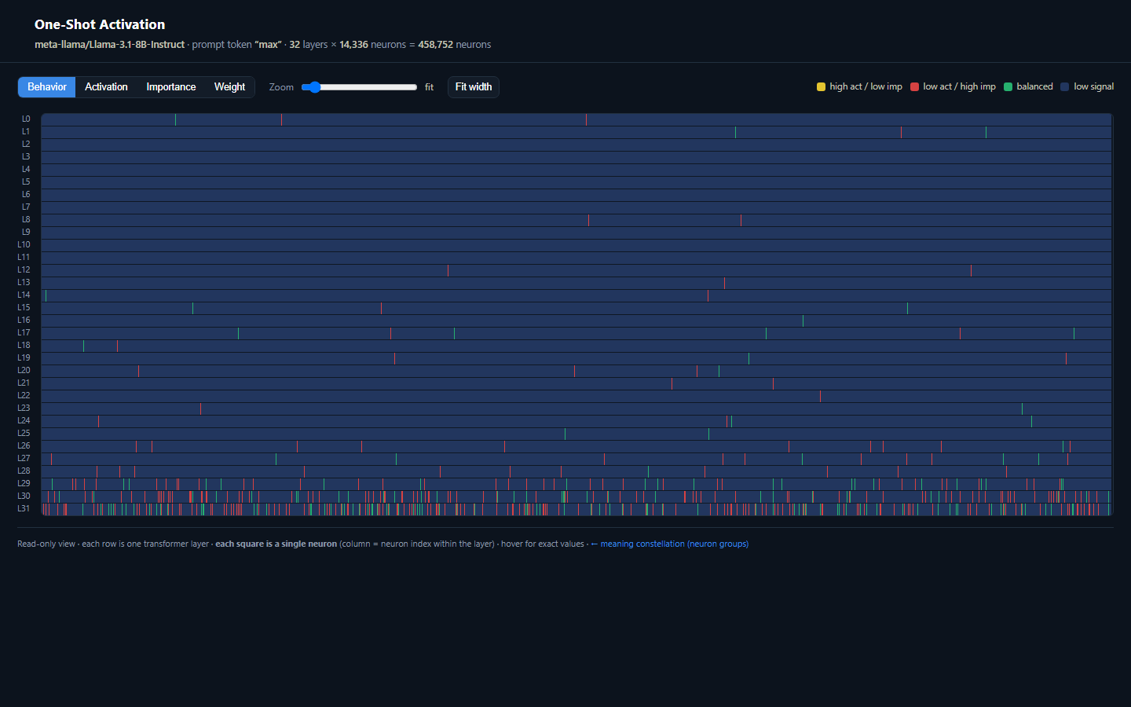
Task: Select the L17 layer label
Action: tap(24, 333)
